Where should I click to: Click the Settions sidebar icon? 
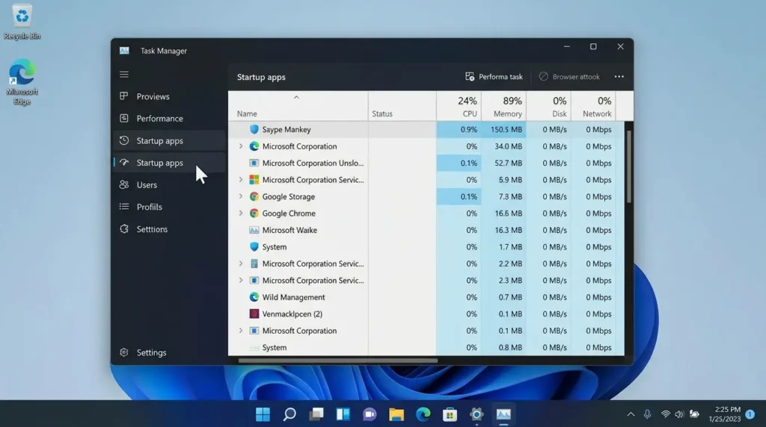click(x=124, y=228)
